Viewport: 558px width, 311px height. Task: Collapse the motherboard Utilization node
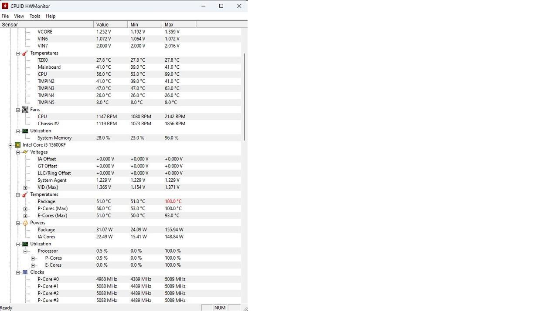tap(18, 131)
